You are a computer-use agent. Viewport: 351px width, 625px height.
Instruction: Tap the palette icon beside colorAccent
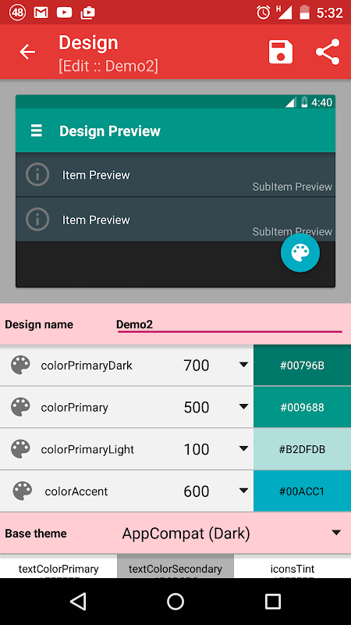[x=23, y=491]
